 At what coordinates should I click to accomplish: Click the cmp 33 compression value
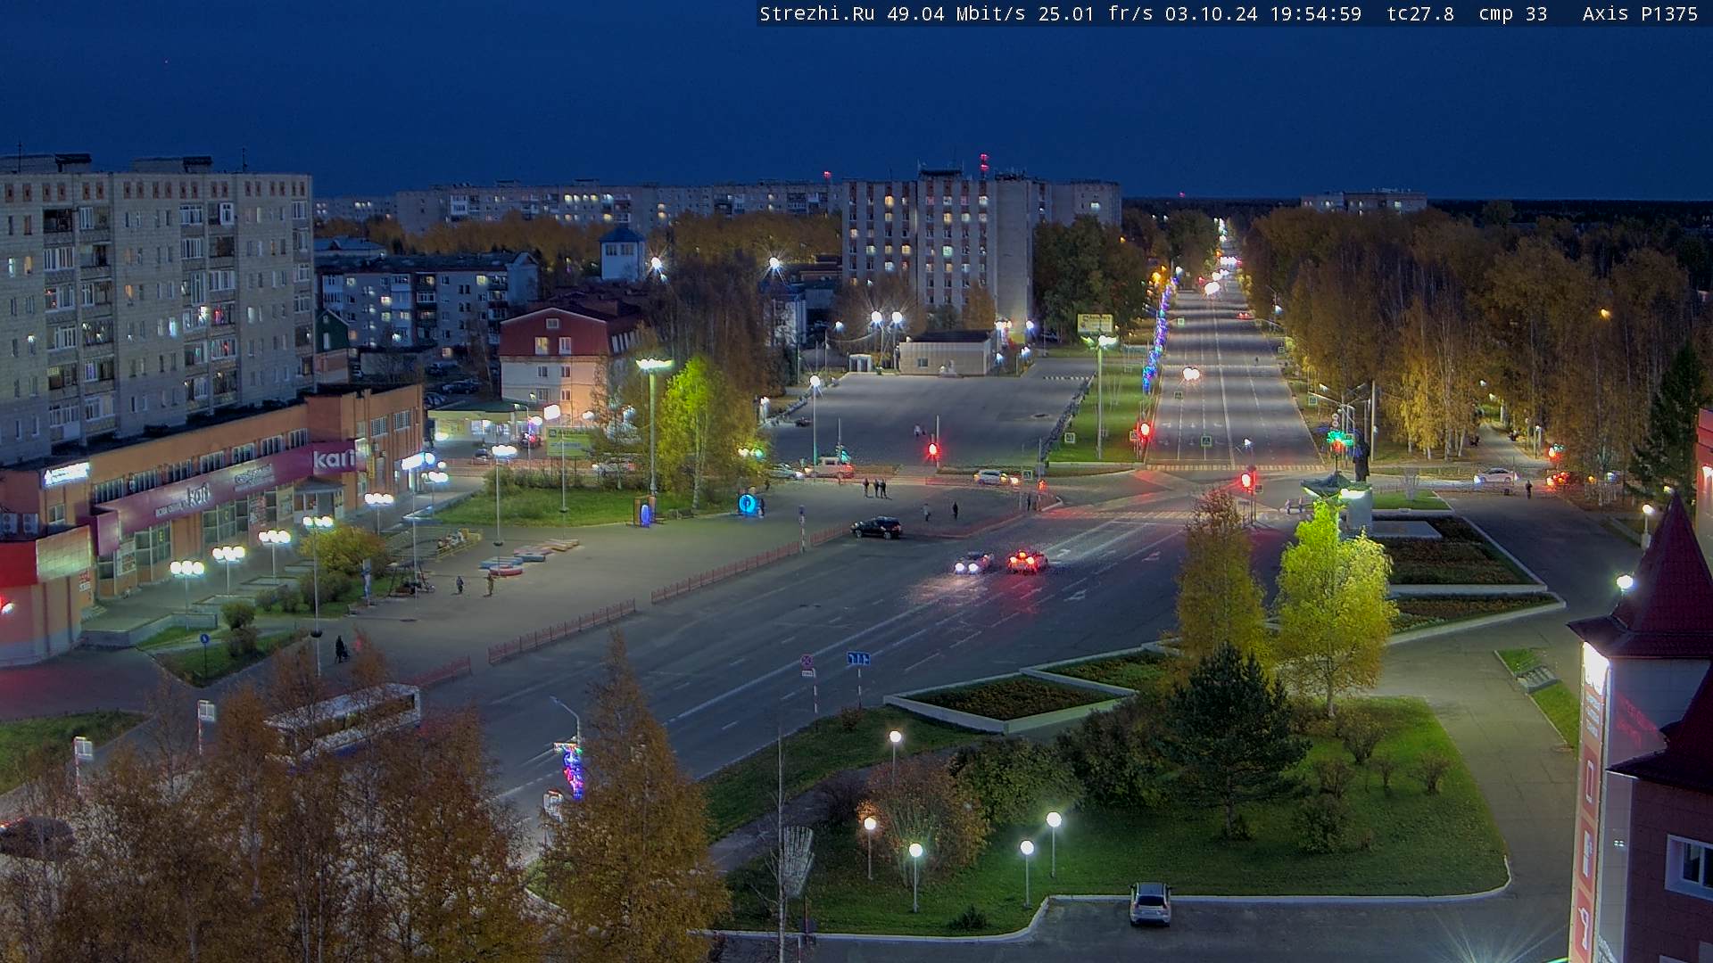tap(1512, 13)
